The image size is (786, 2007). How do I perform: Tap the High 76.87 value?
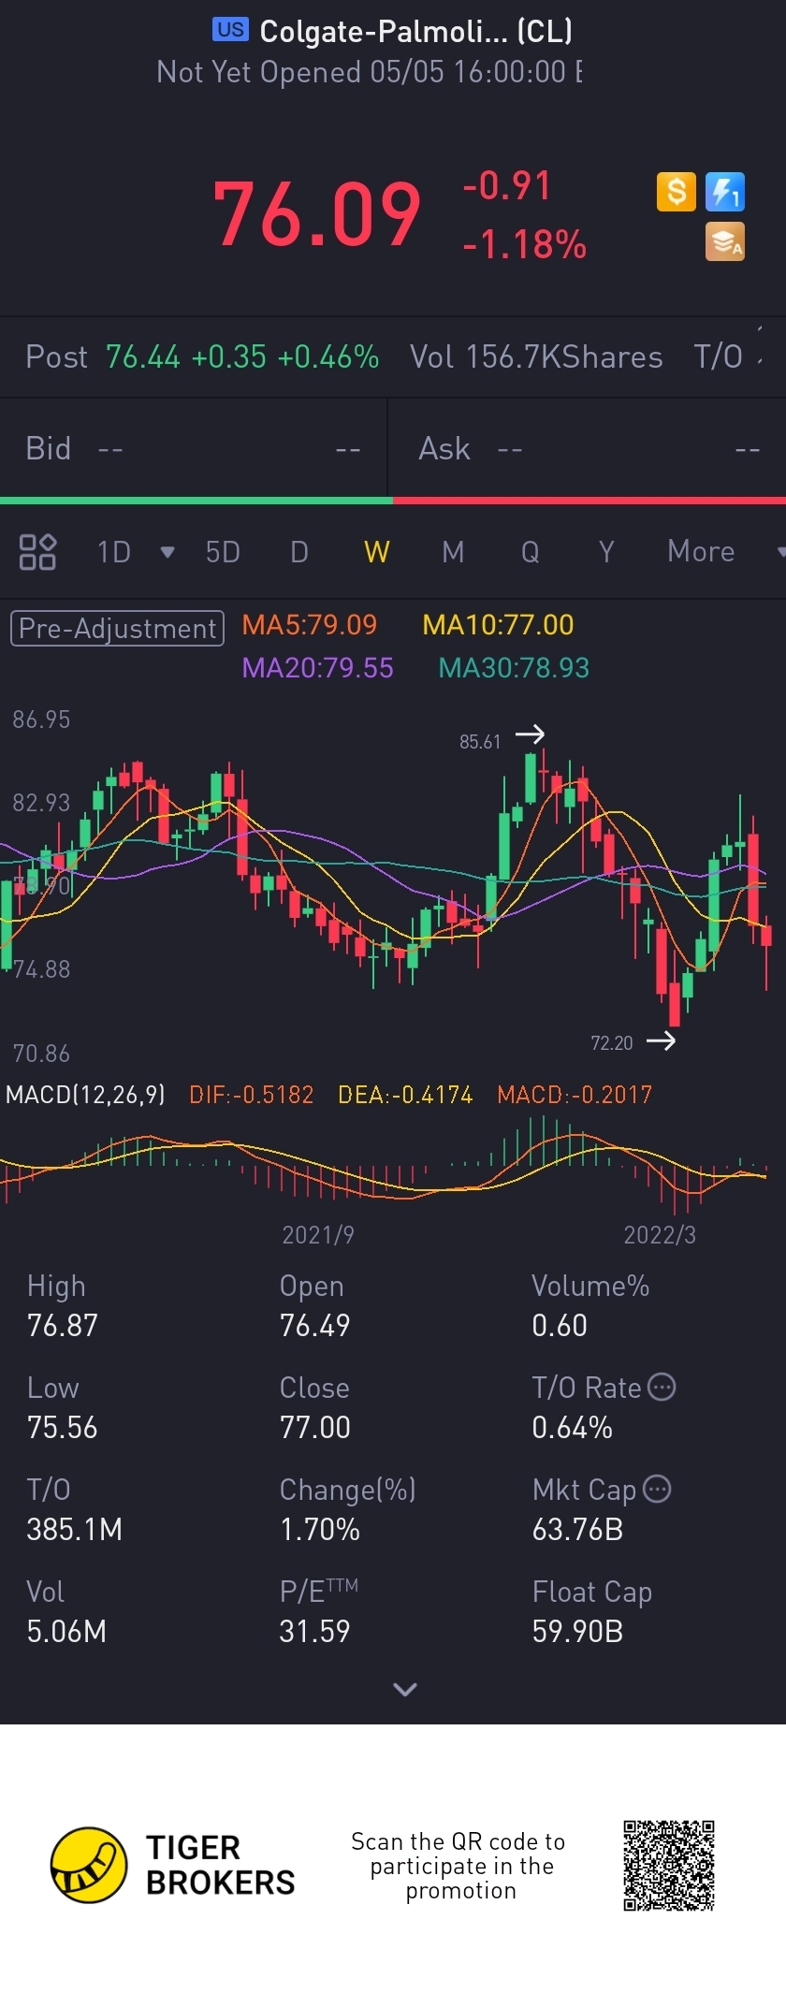(x=63, y=1326)
